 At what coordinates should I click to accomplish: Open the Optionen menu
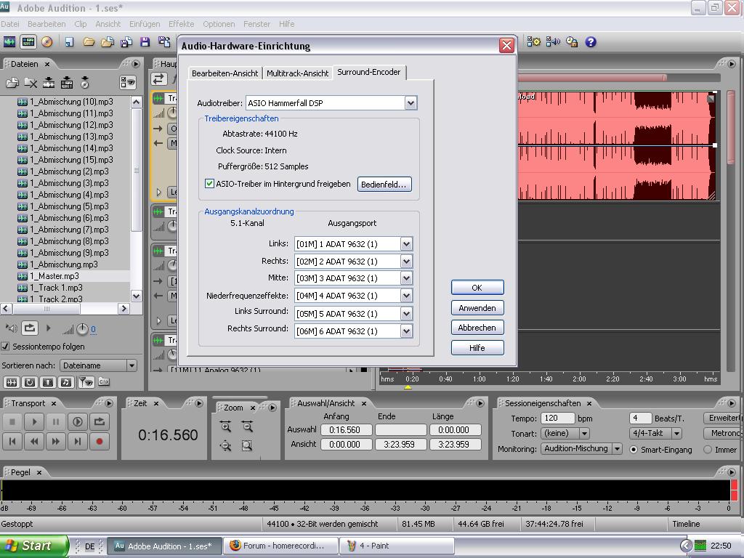pyautogui.click(x=219, y=24)
